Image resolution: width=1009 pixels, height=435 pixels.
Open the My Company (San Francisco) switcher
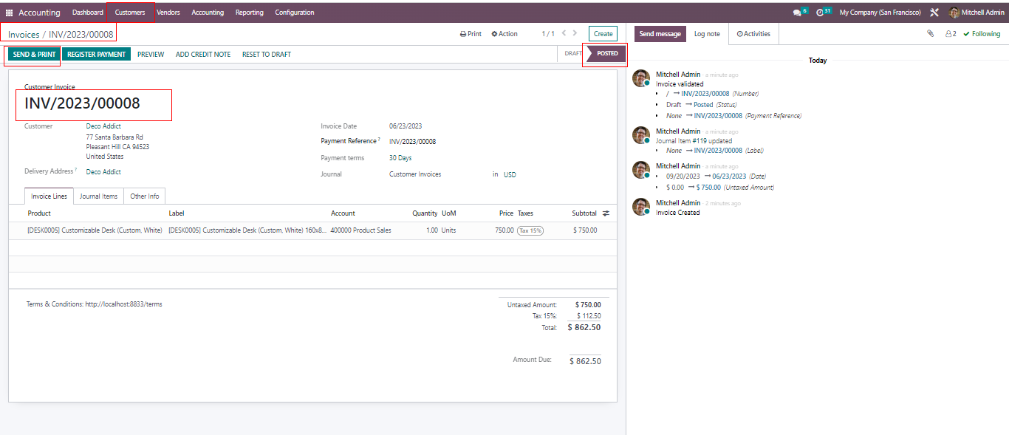point(880,13)
